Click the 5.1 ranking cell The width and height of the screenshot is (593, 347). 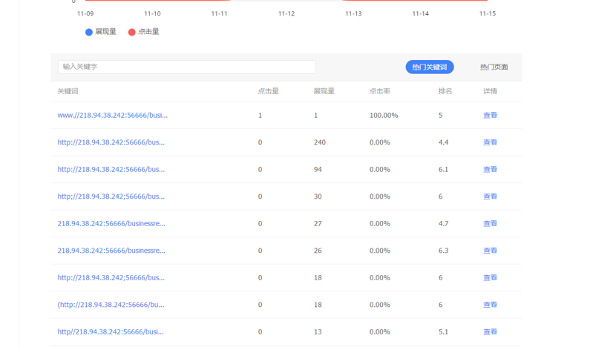click(x=443, y=332)
